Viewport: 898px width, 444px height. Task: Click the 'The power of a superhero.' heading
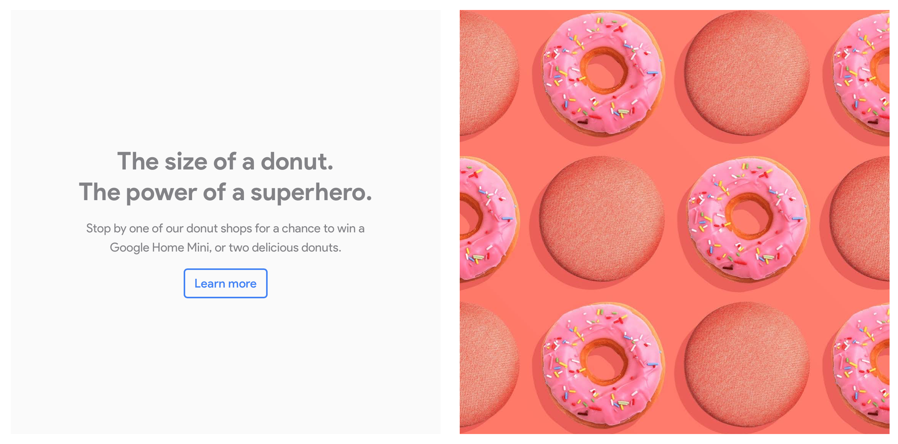225,192
